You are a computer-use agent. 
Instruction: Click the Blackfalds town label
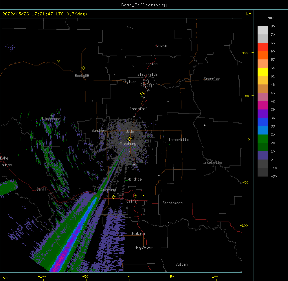point(147,74)
